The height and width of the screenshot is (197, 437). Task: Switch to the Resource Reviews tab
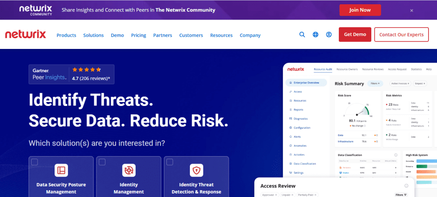pos(373,69)
